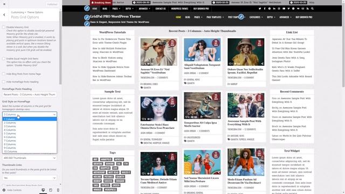Screen dimensions: 345x194
Task: Edit the HomePage Posts Heading field
Action: [30, 94]
